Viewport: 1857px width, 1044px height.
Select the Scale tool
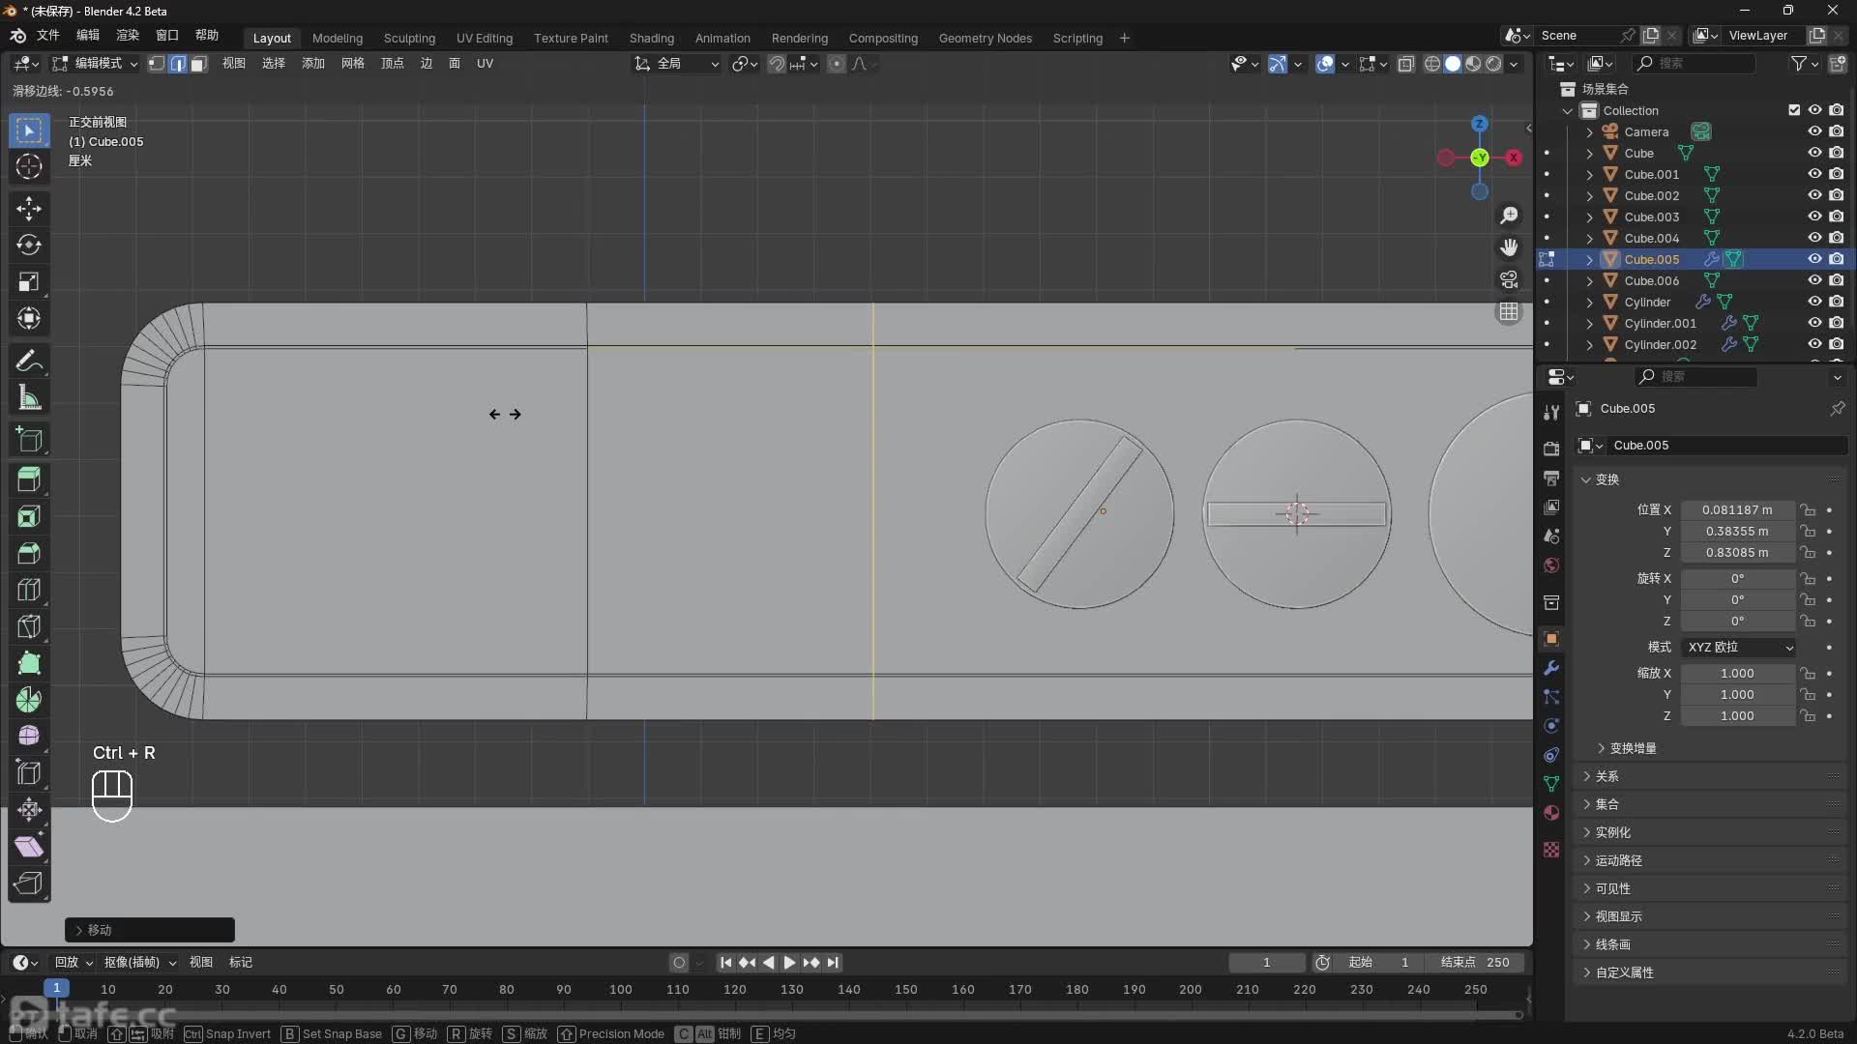point(29,282)
